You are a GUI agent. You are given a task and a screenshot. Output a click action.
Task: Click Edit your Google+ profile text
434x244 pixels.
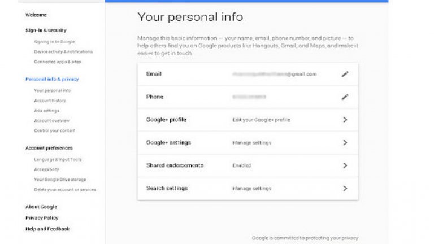[x=261, y=120]
